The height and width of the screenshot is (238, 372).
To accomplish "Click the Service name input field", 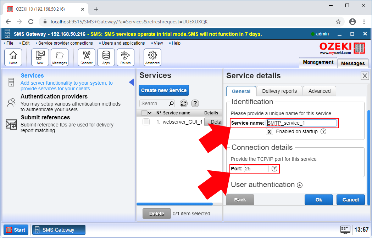I will click(x=301, y=123).
